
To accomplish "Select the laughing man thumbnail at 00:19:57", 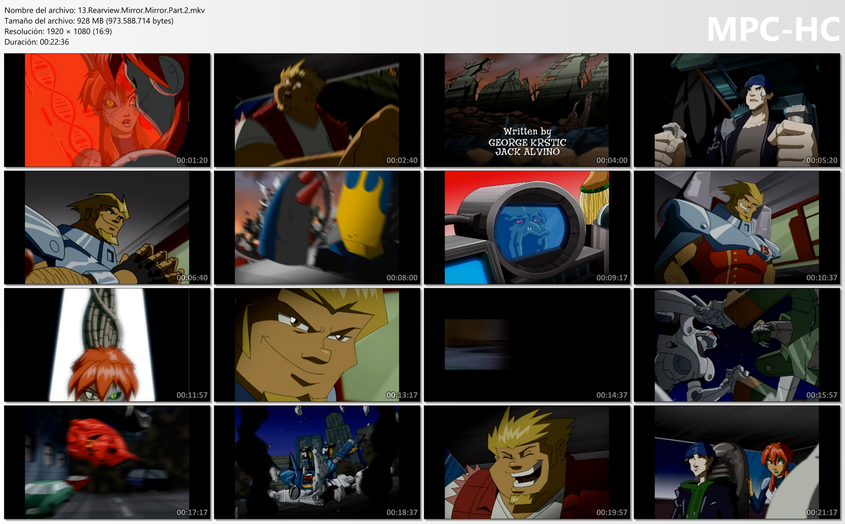I will click(x=527, y=462).
